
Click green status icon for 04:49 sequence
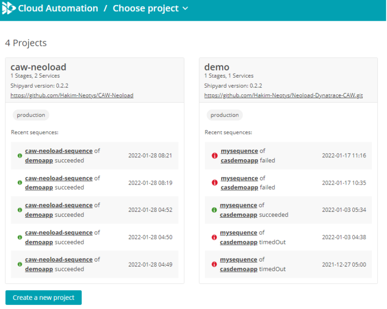(20, 264)
